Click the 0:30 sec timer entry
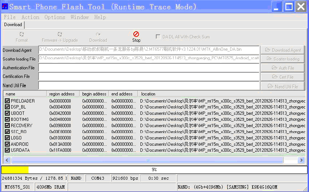309x192 pixels. tap(158, 178)
